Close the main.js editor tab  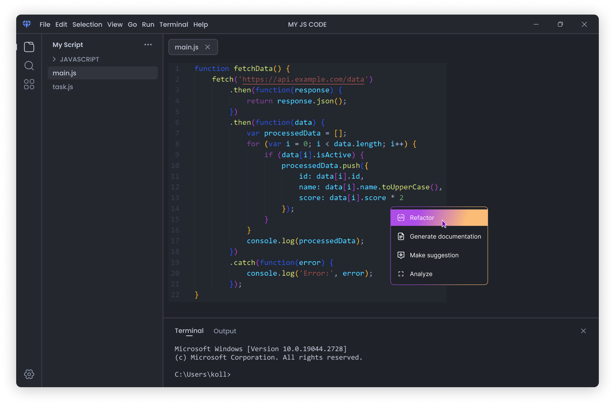(207, 47)
